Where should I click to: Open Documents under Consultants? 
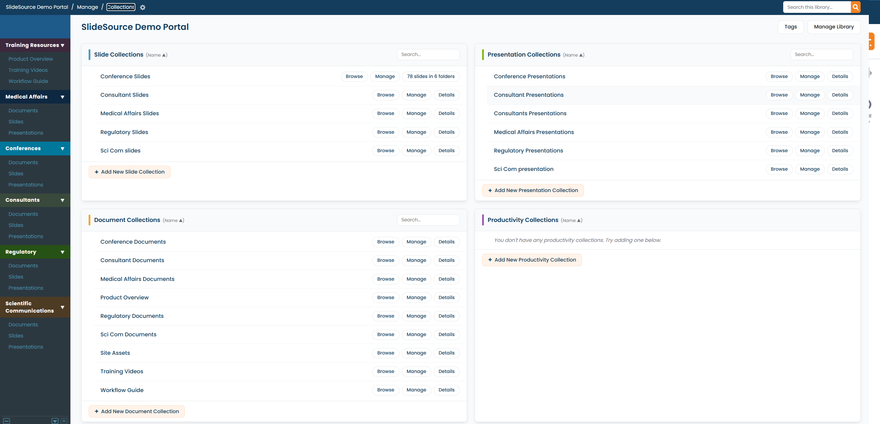click(23, 214)
